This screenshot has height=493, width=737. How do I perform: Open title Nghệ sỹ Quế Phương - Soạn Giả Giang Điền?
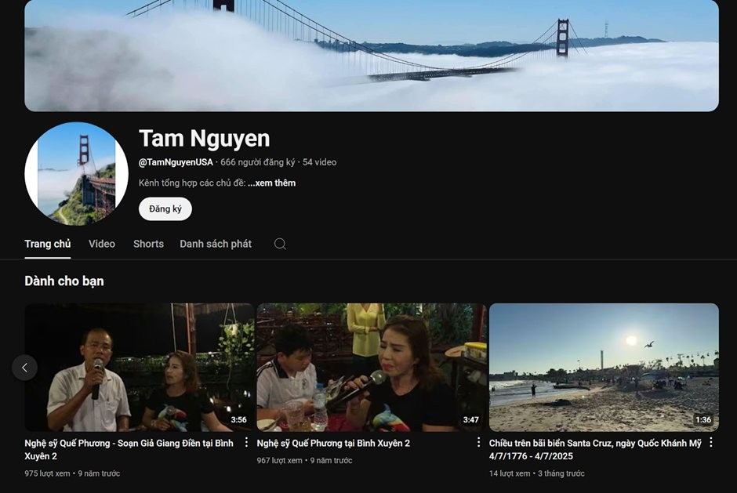pos(129,449)
